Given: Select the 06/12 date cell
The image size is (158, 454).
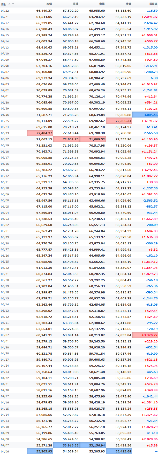Looking at the screenshot, I should click(5, 176).
